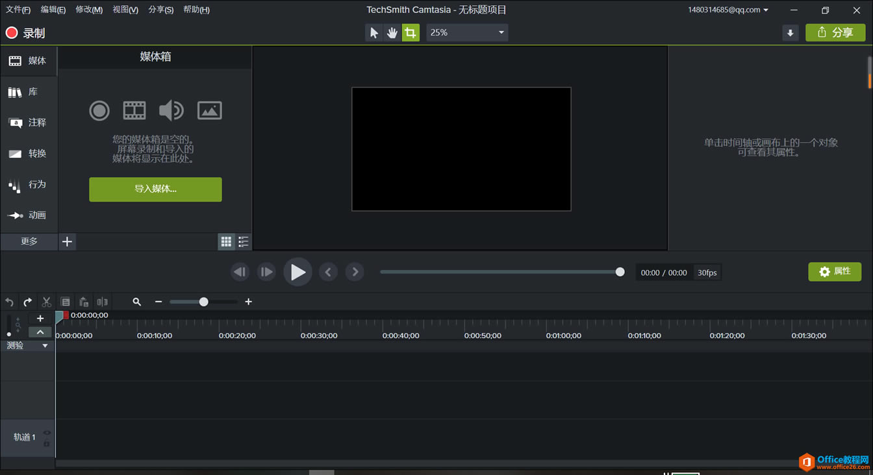Zoom out timeline with minus button

pyautogui.click(x=158, y=302)
